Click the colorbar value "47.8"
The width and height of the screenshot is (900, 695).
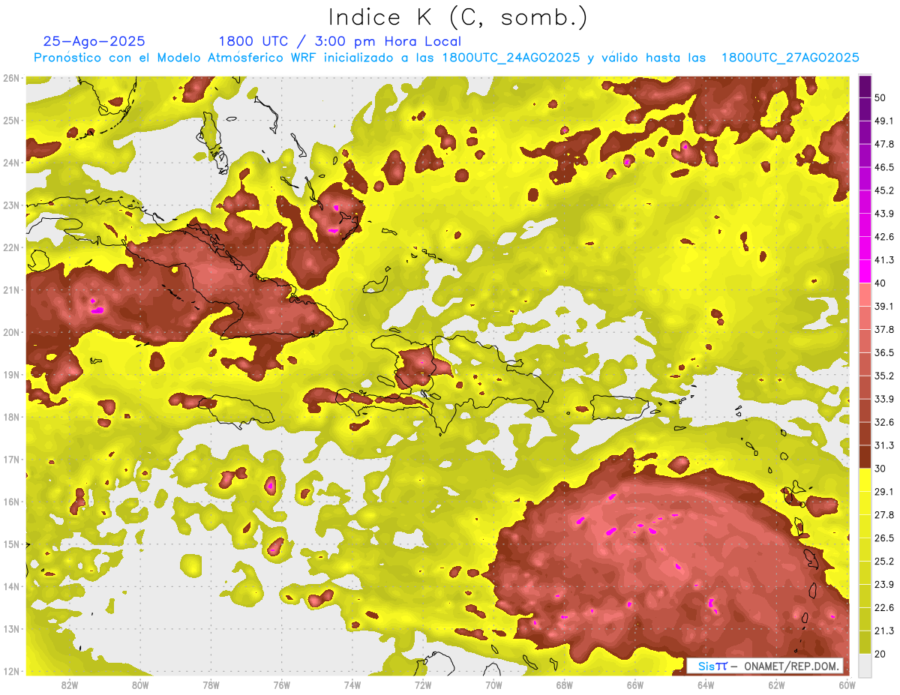883,145
